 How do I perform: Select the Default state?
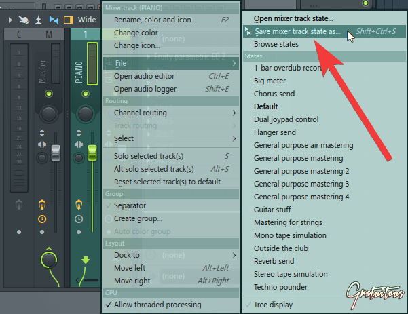tap(324, 106)
